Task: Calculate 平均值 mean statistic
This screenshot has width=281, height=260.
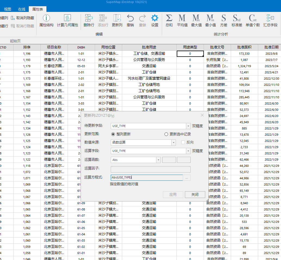Action: [x=182, y=21]
